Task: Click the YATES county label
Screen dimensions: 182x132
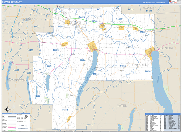Action: click(122, 106)
